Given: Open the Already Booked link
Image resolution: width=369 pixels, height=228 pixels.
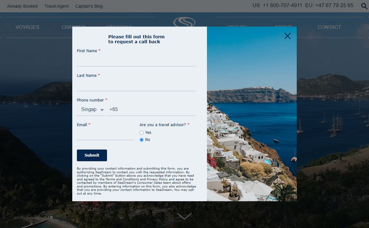Looking at the screenshot, I should pyautogui.click(x=22, y=6).
